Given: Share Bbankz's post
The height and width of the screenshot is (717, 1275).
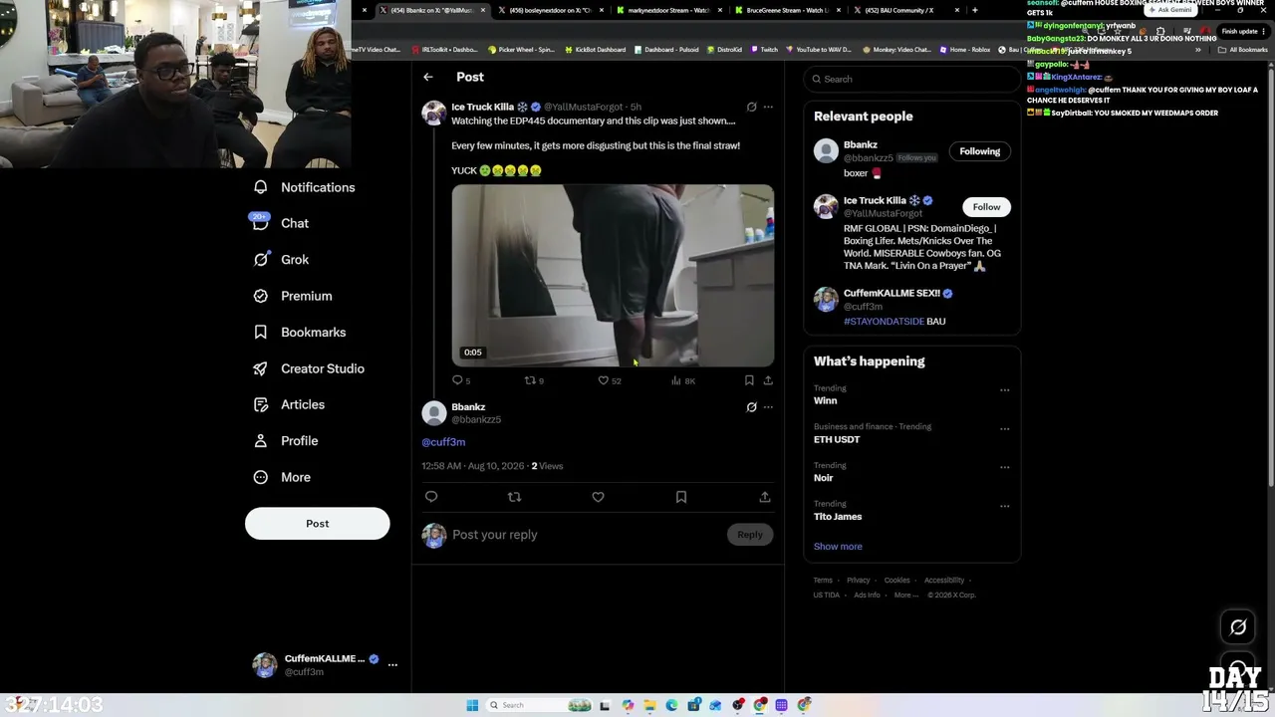Looking at the screenshot, I should [765, 497].
